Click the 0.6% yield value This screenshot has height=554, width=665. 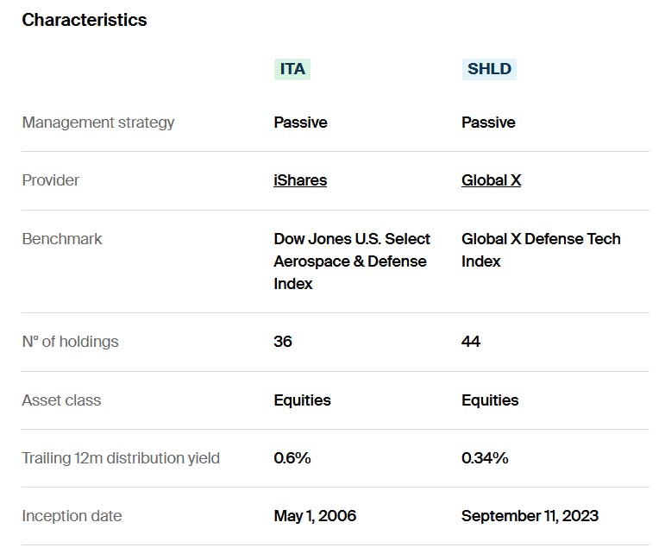pos(292,458)
